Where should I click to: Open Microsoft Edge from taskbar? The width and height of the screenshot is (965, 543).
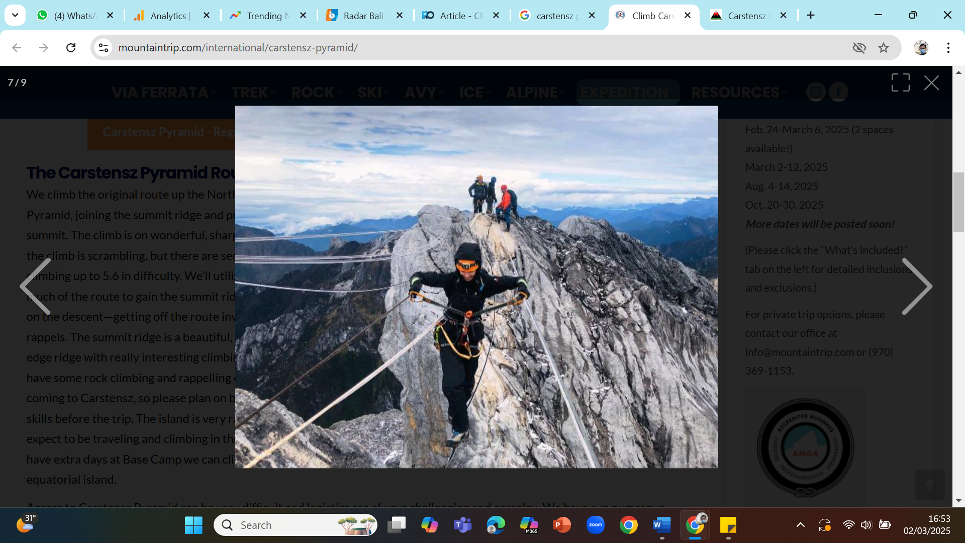496,525
